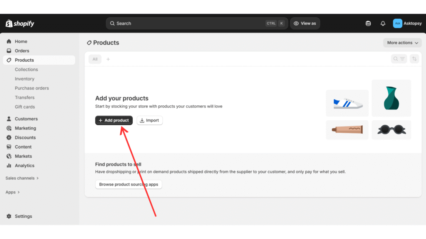The height and width of the screenshot is (239, 426).
Task: Click the Sidekick assistant icon in header
Action: (368, 24)
